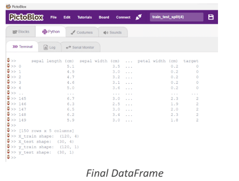Click the save floppy disk icon

pos(211,17)
